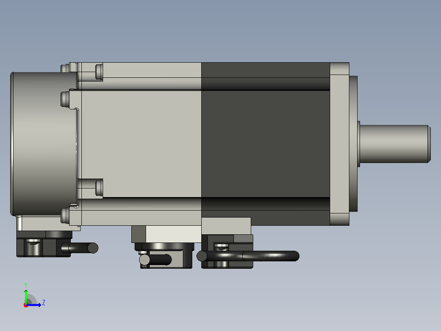Select the short cable stub on the left connector

81,248
